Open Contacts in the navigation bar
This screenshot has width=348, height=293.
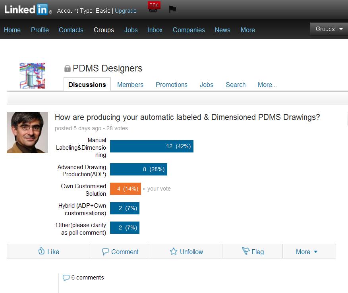pyautogui.click(x=71, y=30)
